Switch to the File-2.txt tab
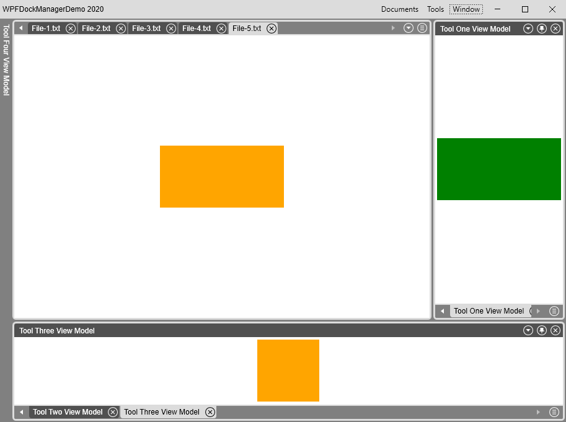The width and height of the screenshot is (566, 422). [x=96, y=29]
